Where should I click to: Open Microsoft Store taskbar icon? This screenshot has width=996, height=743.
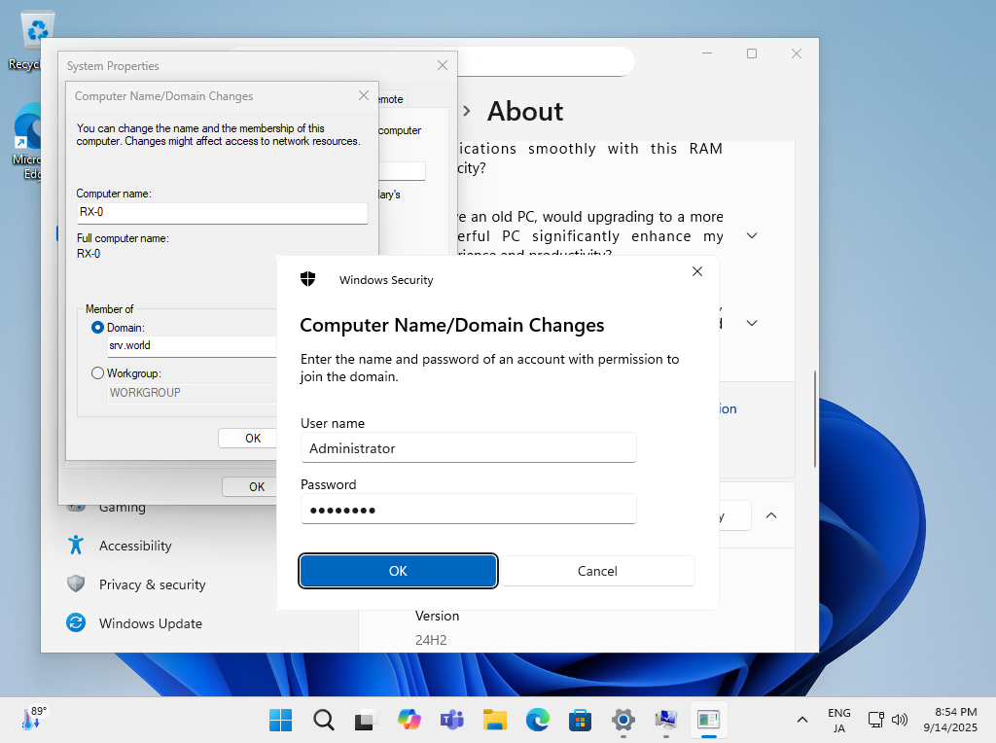coord(581,721)
